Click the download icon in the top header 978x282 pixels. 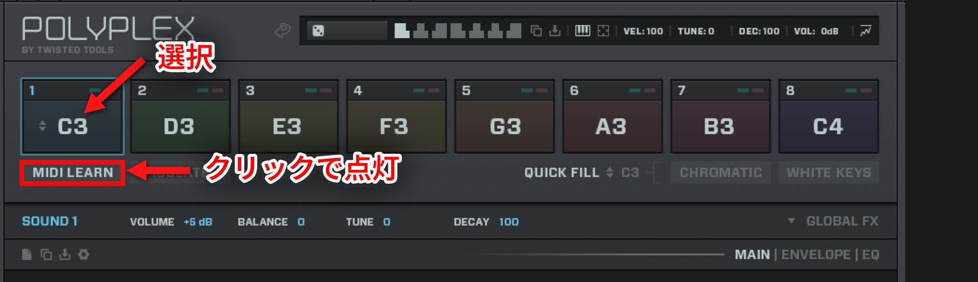[x=555, y=31]
